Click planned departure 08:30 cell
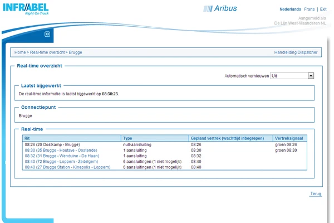The height and width of the screenshot is (223, 334). [x=196, y=150]
